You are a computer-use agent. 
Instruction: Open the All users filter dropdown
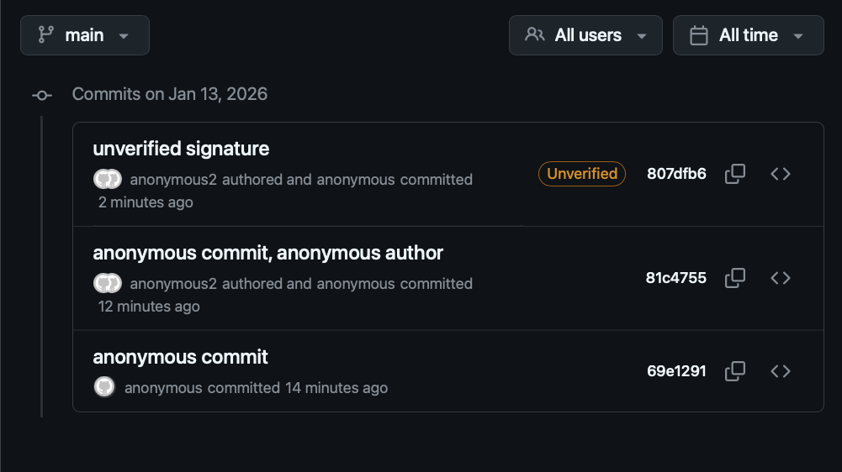[x=585, y=35]
